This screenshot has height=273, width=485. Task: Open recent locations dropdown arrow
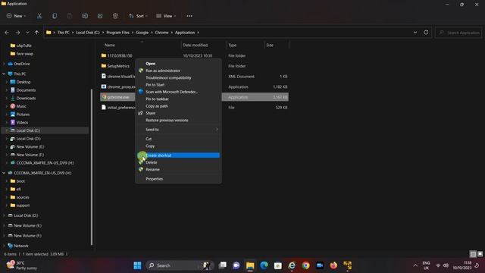(27, 33)
